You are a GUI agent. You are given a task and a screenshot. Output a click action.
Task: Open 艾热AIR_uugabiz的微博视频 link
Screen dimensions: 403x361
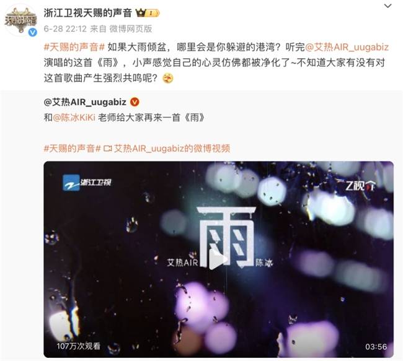tap(172, 148)
